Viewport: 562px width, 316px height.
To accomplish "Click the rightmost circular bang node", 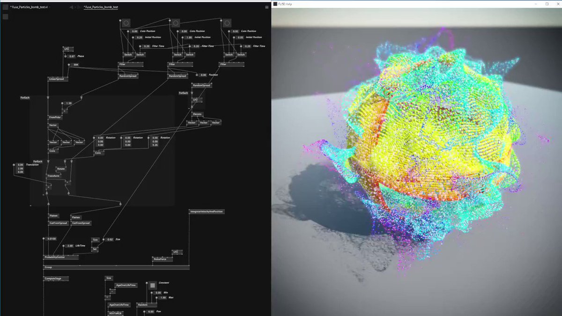I will [227, 23].
